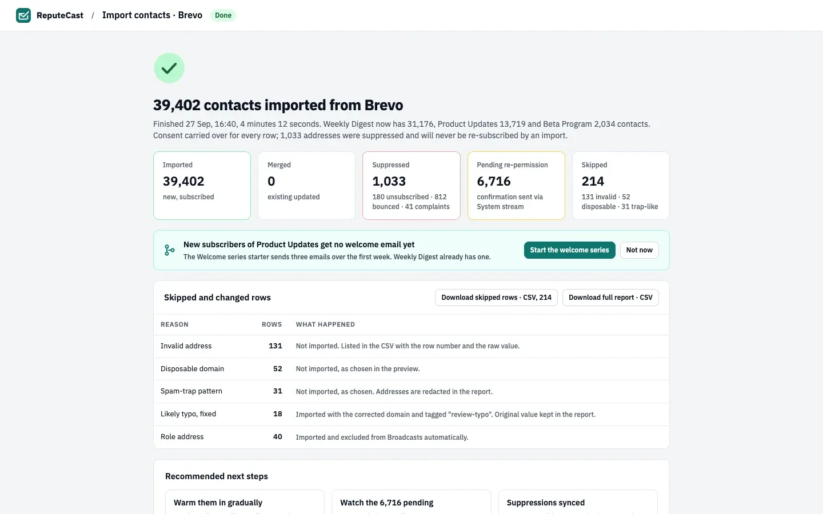The height and width of the screenshot is (514, 823).
Task: Open the Merged 0 stat card
Action: coord(306,186)
